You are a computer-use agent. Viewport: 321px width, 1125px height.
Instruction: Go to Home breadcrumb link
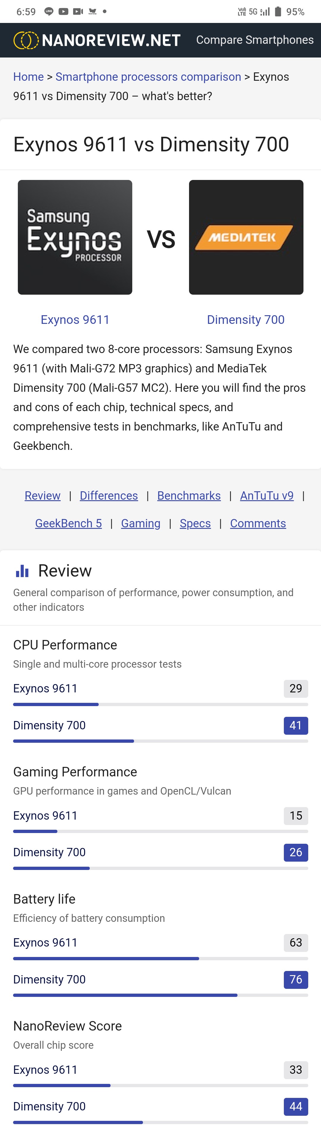pos(28,77)
